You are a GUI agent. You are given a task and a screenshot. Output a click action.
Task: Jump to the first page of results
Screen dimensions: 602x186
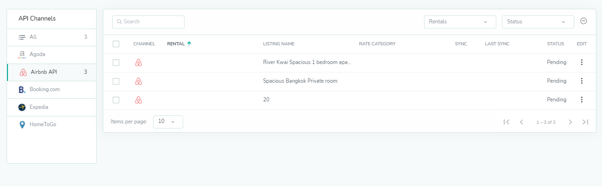(x=506, y=122)
